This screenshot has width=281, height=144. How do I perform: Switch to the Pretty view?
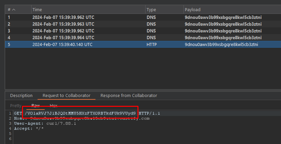tap(16, 106)
